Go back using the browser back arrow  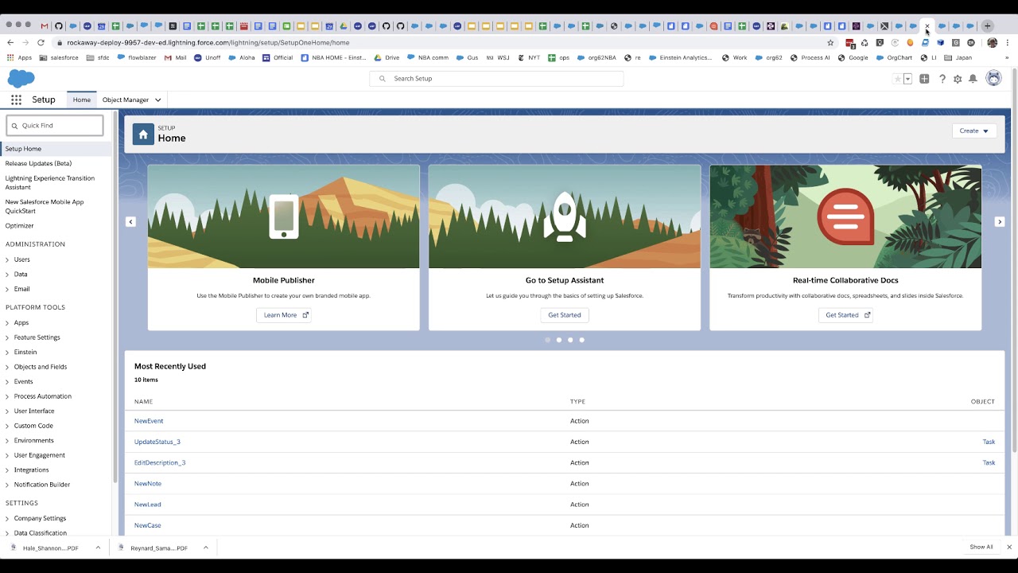tap(10, 42)
